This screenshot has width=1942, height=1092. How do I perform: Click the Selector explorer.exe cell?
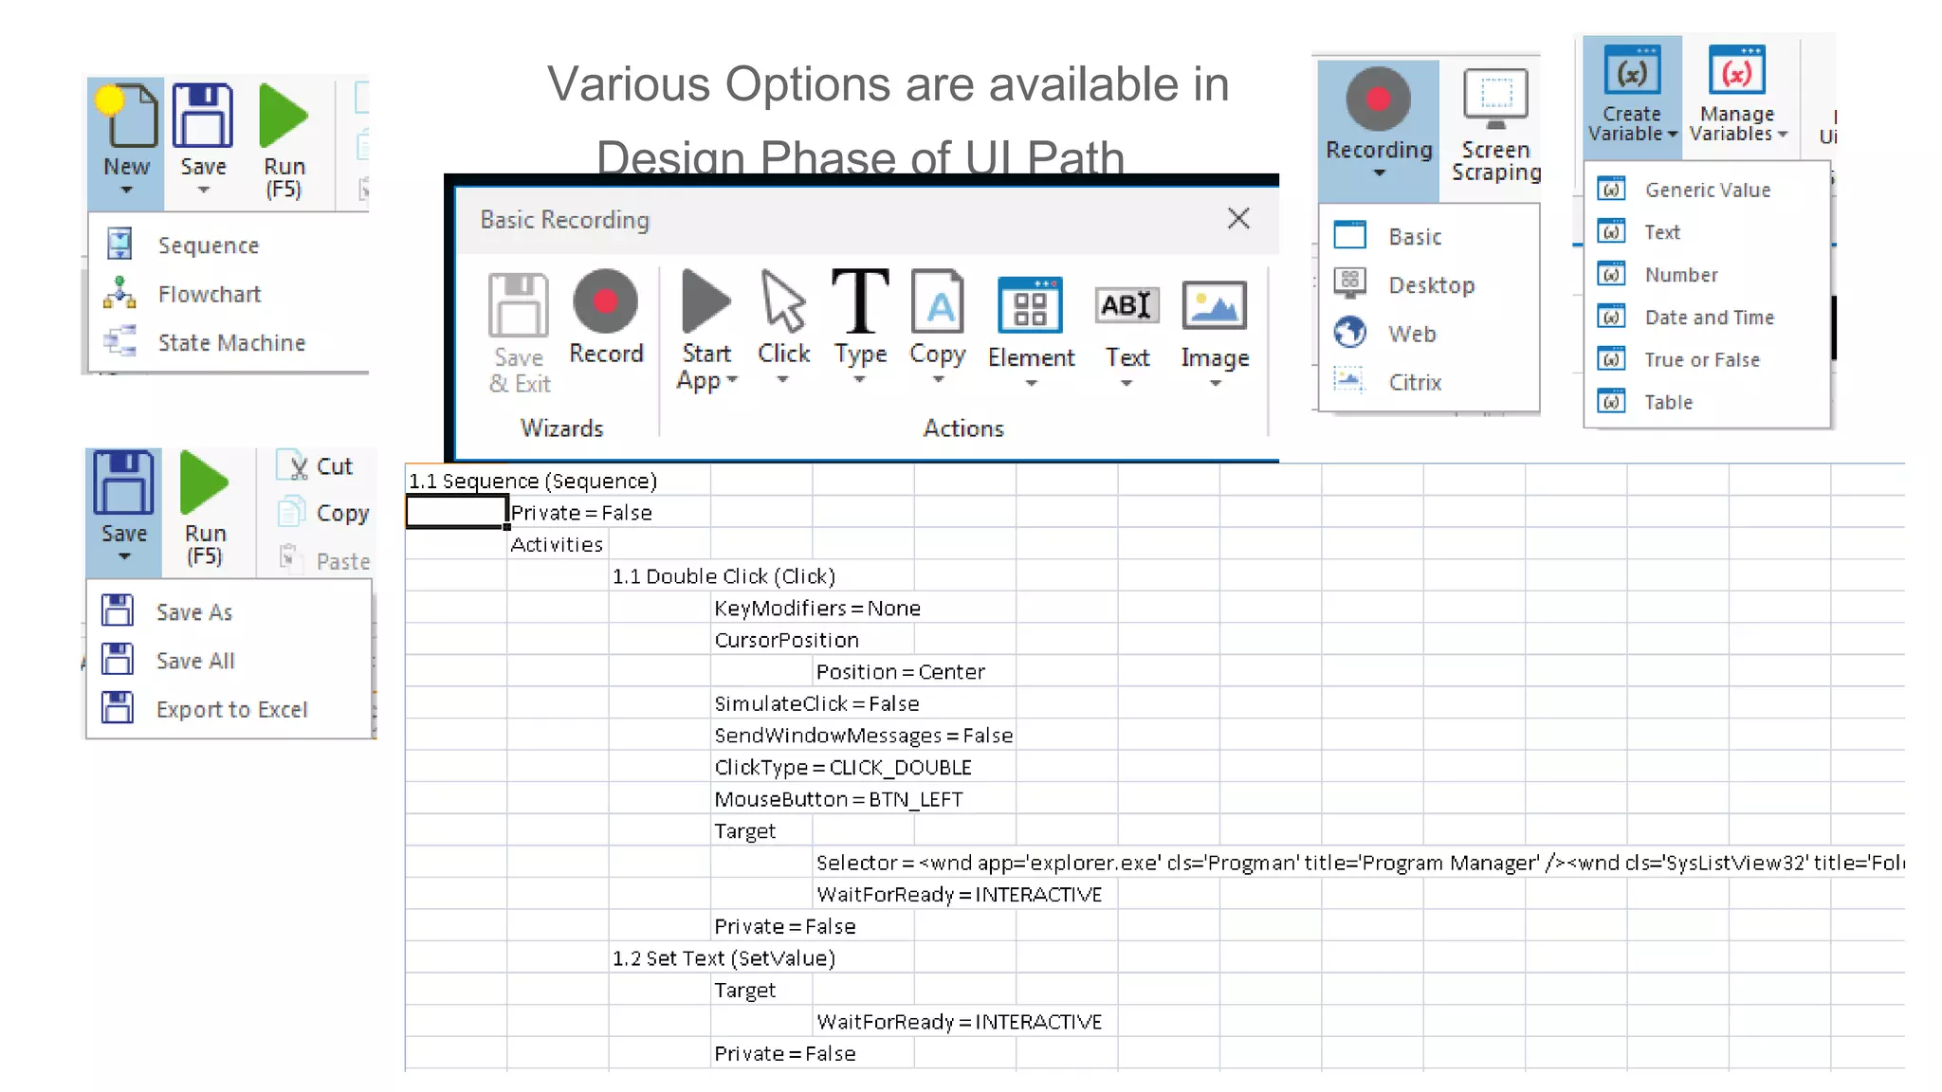tap(1359, 863)
